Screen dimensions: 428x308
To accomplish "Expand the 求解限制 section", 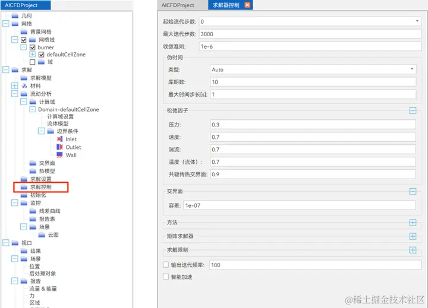I will (413, 250).
